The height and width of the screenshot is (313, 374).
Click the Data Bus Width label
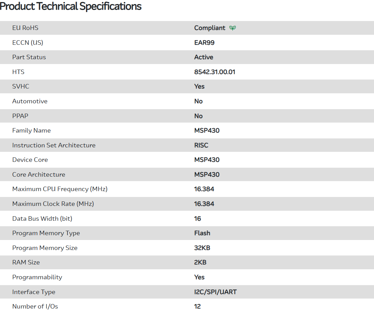coord(42,219)
